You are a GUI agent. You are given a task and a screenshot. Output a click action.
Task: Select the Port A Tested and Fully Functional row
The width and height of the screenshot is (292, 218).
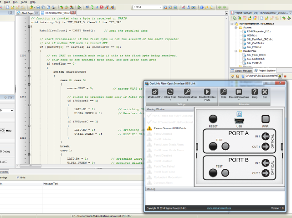click(169, 116)
